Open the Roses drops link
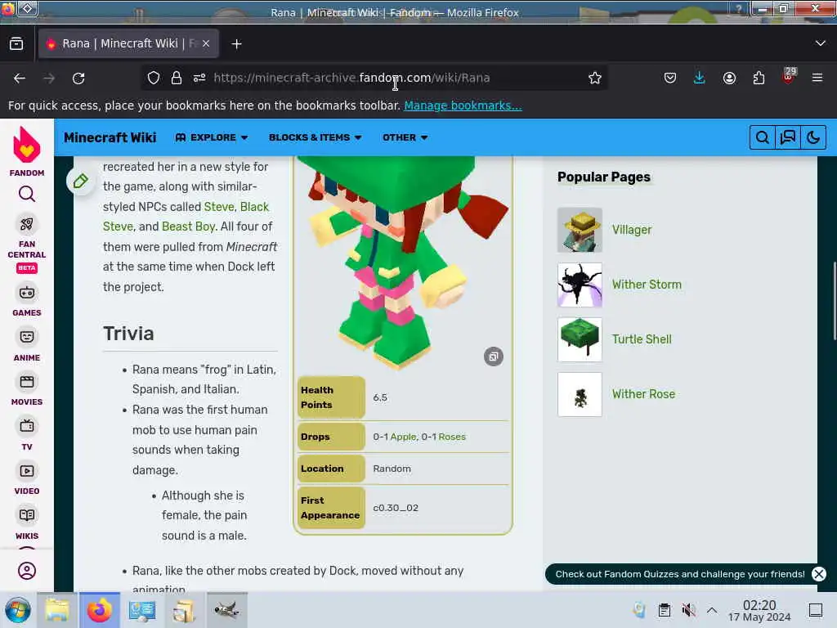Screen dimensions: 837x628 coord(452,437)
